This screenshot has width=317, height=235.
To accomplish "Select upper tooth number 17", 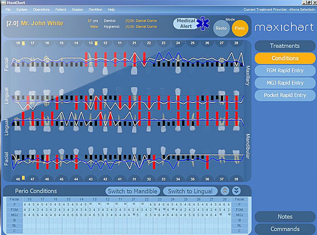I will pyautogui.click(x=32, y=43).
